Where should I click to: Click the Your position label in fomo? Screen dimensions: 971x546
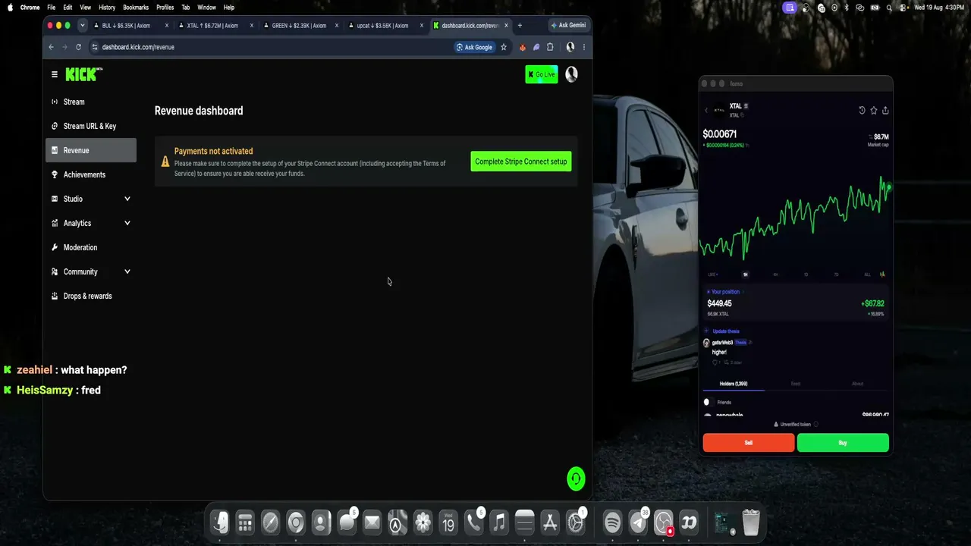725,292
